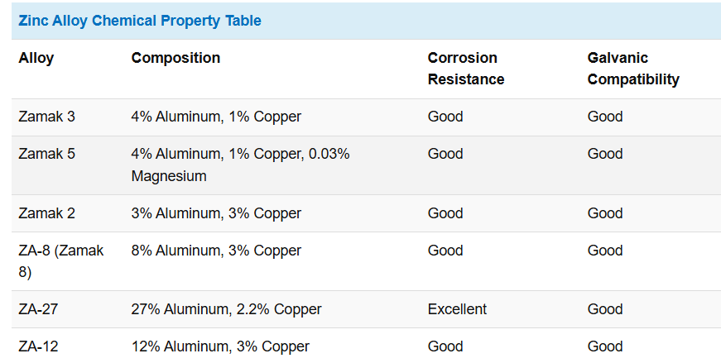Screen dimensions: 721x363
Task: Click Zamak 2's galvanic compatibility value
Action: point(605,213)
